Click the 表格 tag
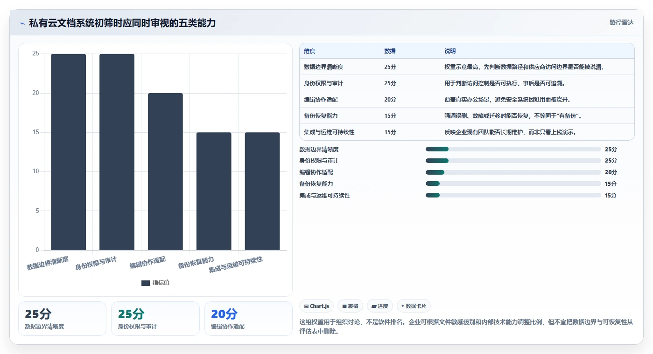The width and height of the screenshot is (653, 354). pos(350,306)
